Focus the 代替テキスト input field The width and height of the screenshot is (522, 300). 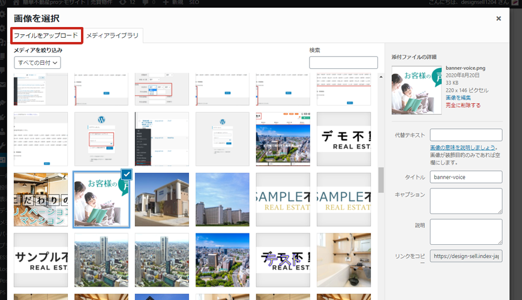[x=466, y=134]
